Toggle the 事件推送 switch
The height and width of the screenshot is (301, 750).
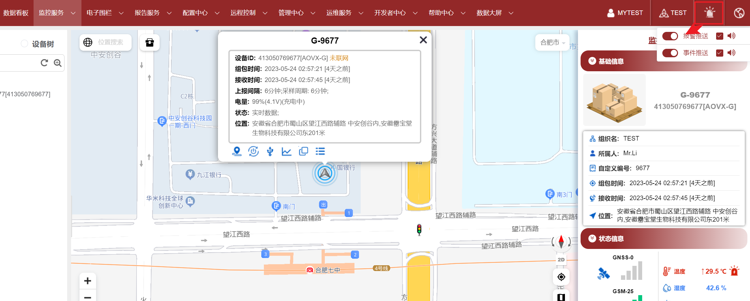coord(670,53)
